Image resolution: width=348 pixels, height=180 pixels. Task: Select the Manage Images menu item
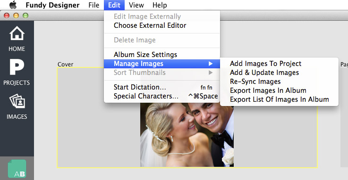tap(162, 64)
